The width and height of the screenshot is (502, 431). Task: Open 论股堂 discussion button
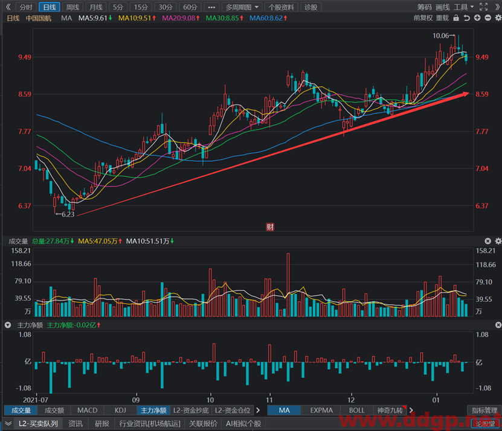(x=485, y=424)
